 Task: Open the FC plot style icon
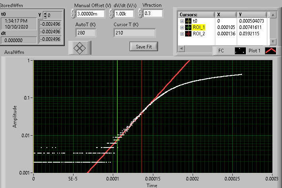click(x=240, y=51)
